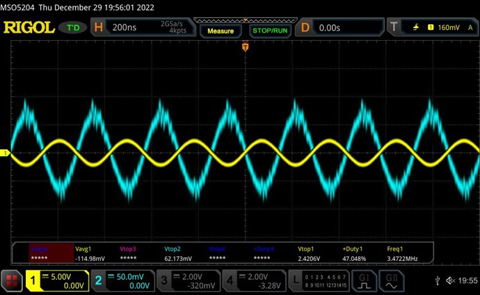Open the G1 signal generator
The image size is (480, 295).
click(364, 280)
